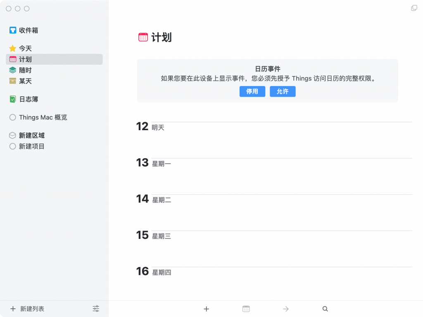Open the quick search magnifier icon

click(x=325, y=308)
